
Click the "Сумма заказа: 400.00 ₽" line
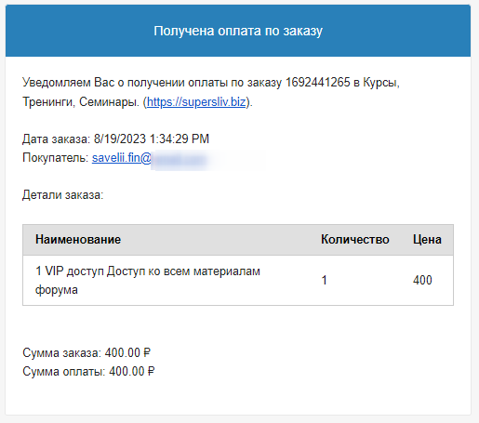coord(86,353)
